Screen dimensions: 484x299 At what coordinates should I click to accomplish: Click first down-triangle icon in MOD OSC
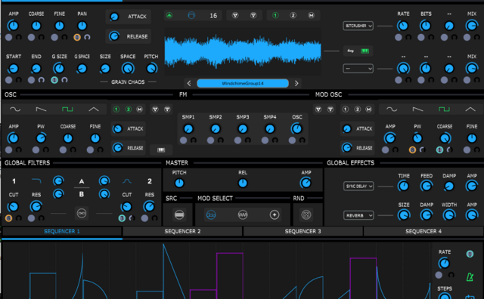point(318,109)
